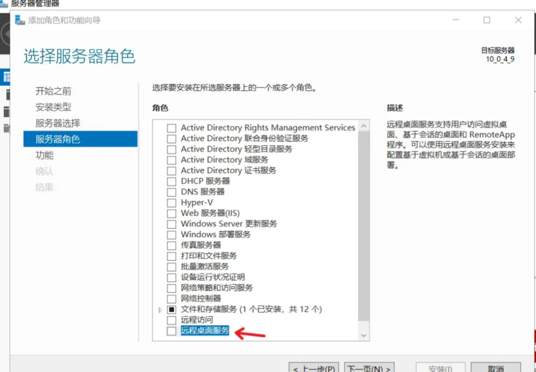Enable the DHCP 服务器 role checkbox
Screen dimensions: 536x372
click(x=171, y=182)
